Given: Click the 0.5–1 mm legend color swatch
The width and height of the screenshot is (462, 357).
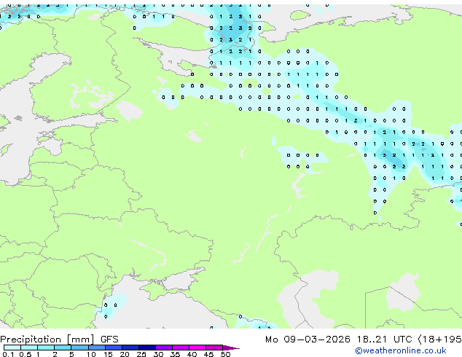Looking at the screenshot, I should [x=29, y=348].
